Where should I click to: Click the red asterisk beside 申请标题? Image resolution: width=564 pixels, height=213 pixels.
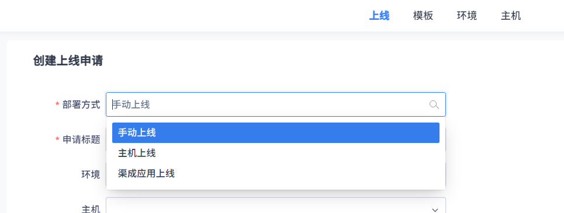tap(57, 139)
